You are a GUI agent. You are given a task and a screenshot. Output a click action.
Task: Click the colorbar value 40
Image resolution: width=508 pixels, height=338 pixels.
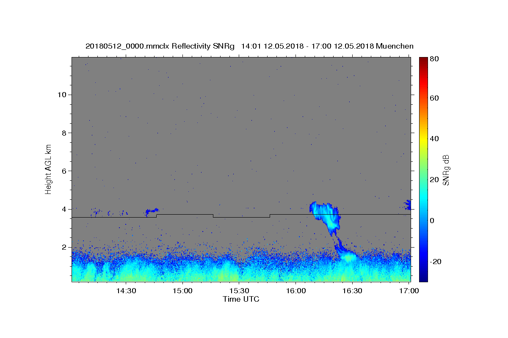[x=435, y=139]
